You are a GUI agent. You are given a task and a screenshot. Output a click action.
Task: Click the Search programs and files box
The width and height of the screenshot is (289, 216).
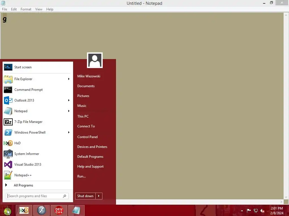(37, 196)
